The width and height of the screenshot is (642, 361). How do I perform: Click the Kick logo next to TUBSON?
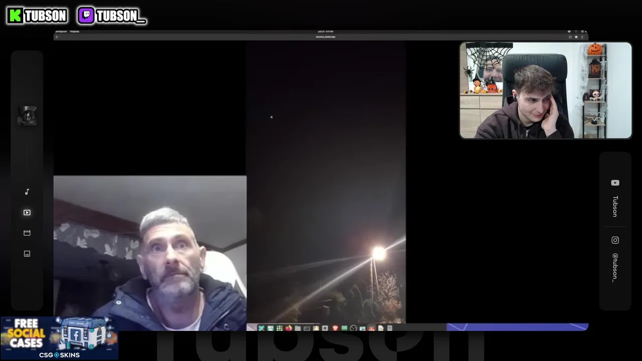(16, 16)
